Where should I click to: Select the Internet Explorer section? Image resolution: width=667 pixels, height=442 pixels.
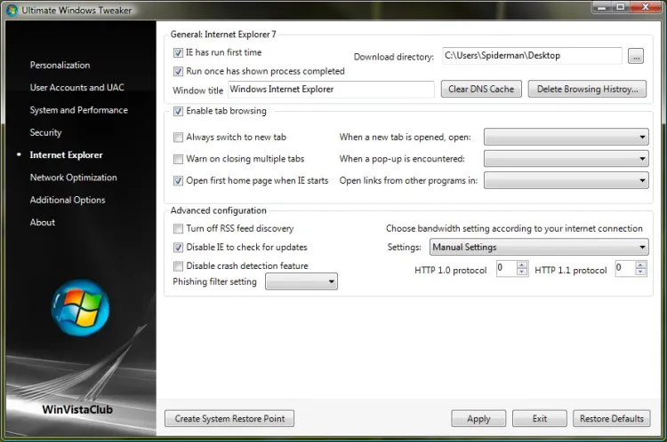[x=67, y=155]
